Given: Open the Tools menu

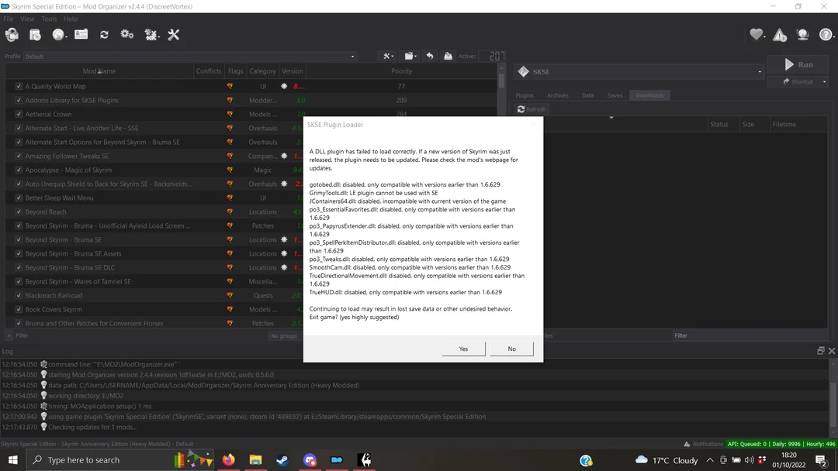Looking at the screenshot, I should tap(49, 18).
